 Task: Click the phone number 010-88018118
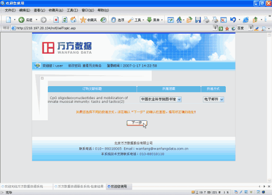coord(152,154)
